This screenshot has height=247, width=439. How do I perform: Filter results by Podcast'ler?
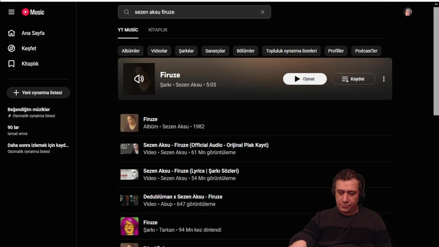(366, 51)
